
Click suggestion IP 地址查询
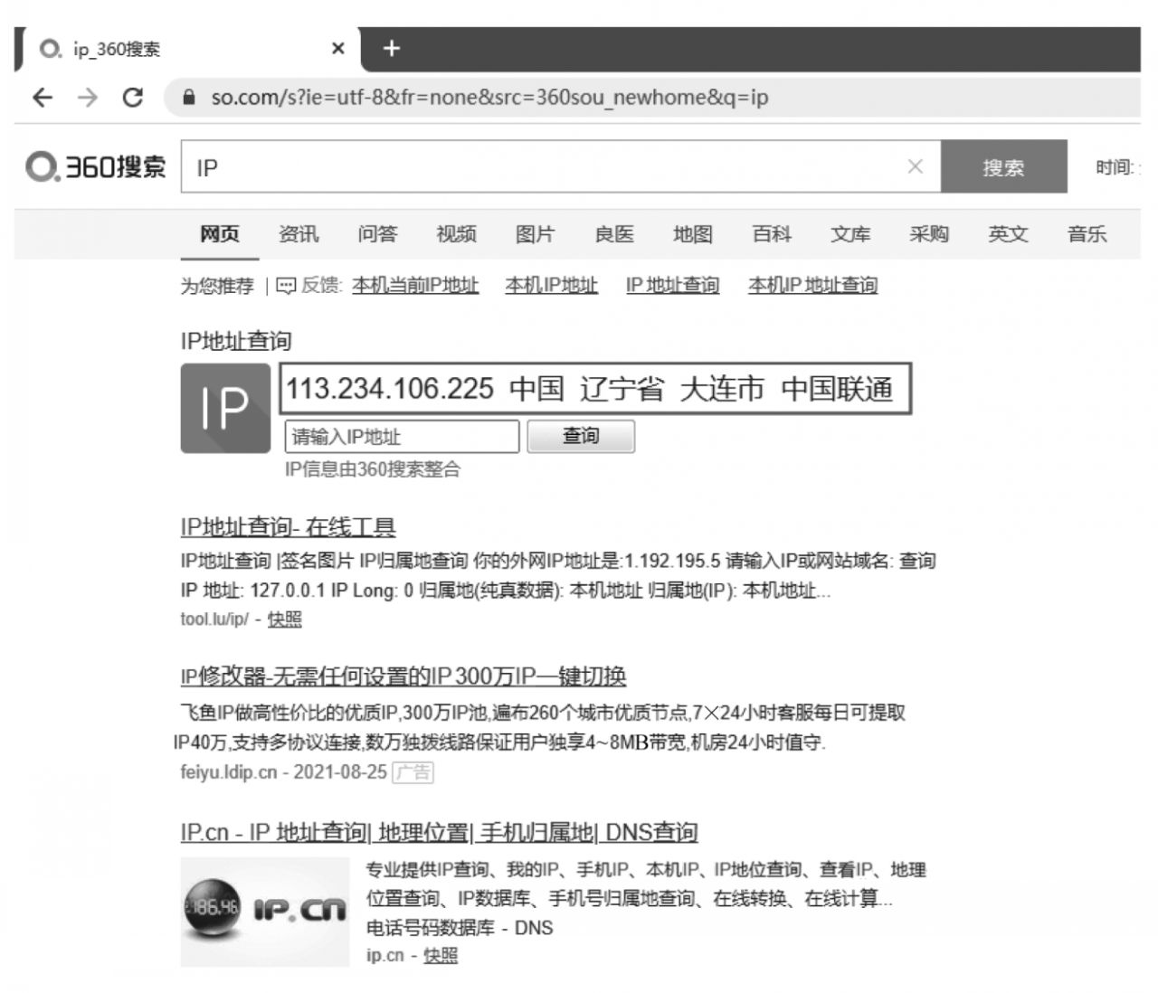point(672,286)
